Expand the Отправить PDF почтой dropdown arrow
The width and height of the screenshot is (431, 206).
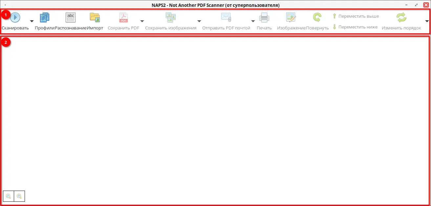(253, 21)
